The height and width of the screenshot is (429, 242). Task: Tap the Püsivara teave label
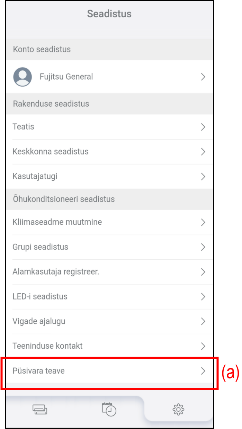point(38,371)
